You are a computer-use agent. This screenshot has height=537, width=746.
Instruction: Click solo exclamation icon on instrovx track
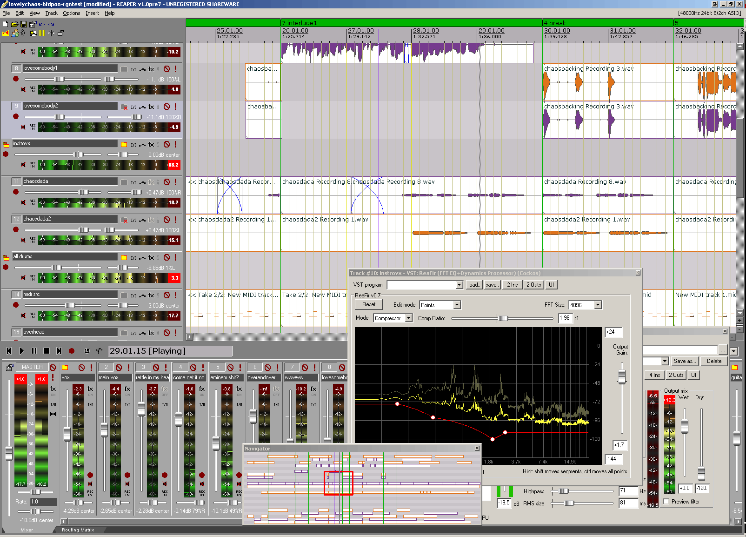[x=176, y=144]
